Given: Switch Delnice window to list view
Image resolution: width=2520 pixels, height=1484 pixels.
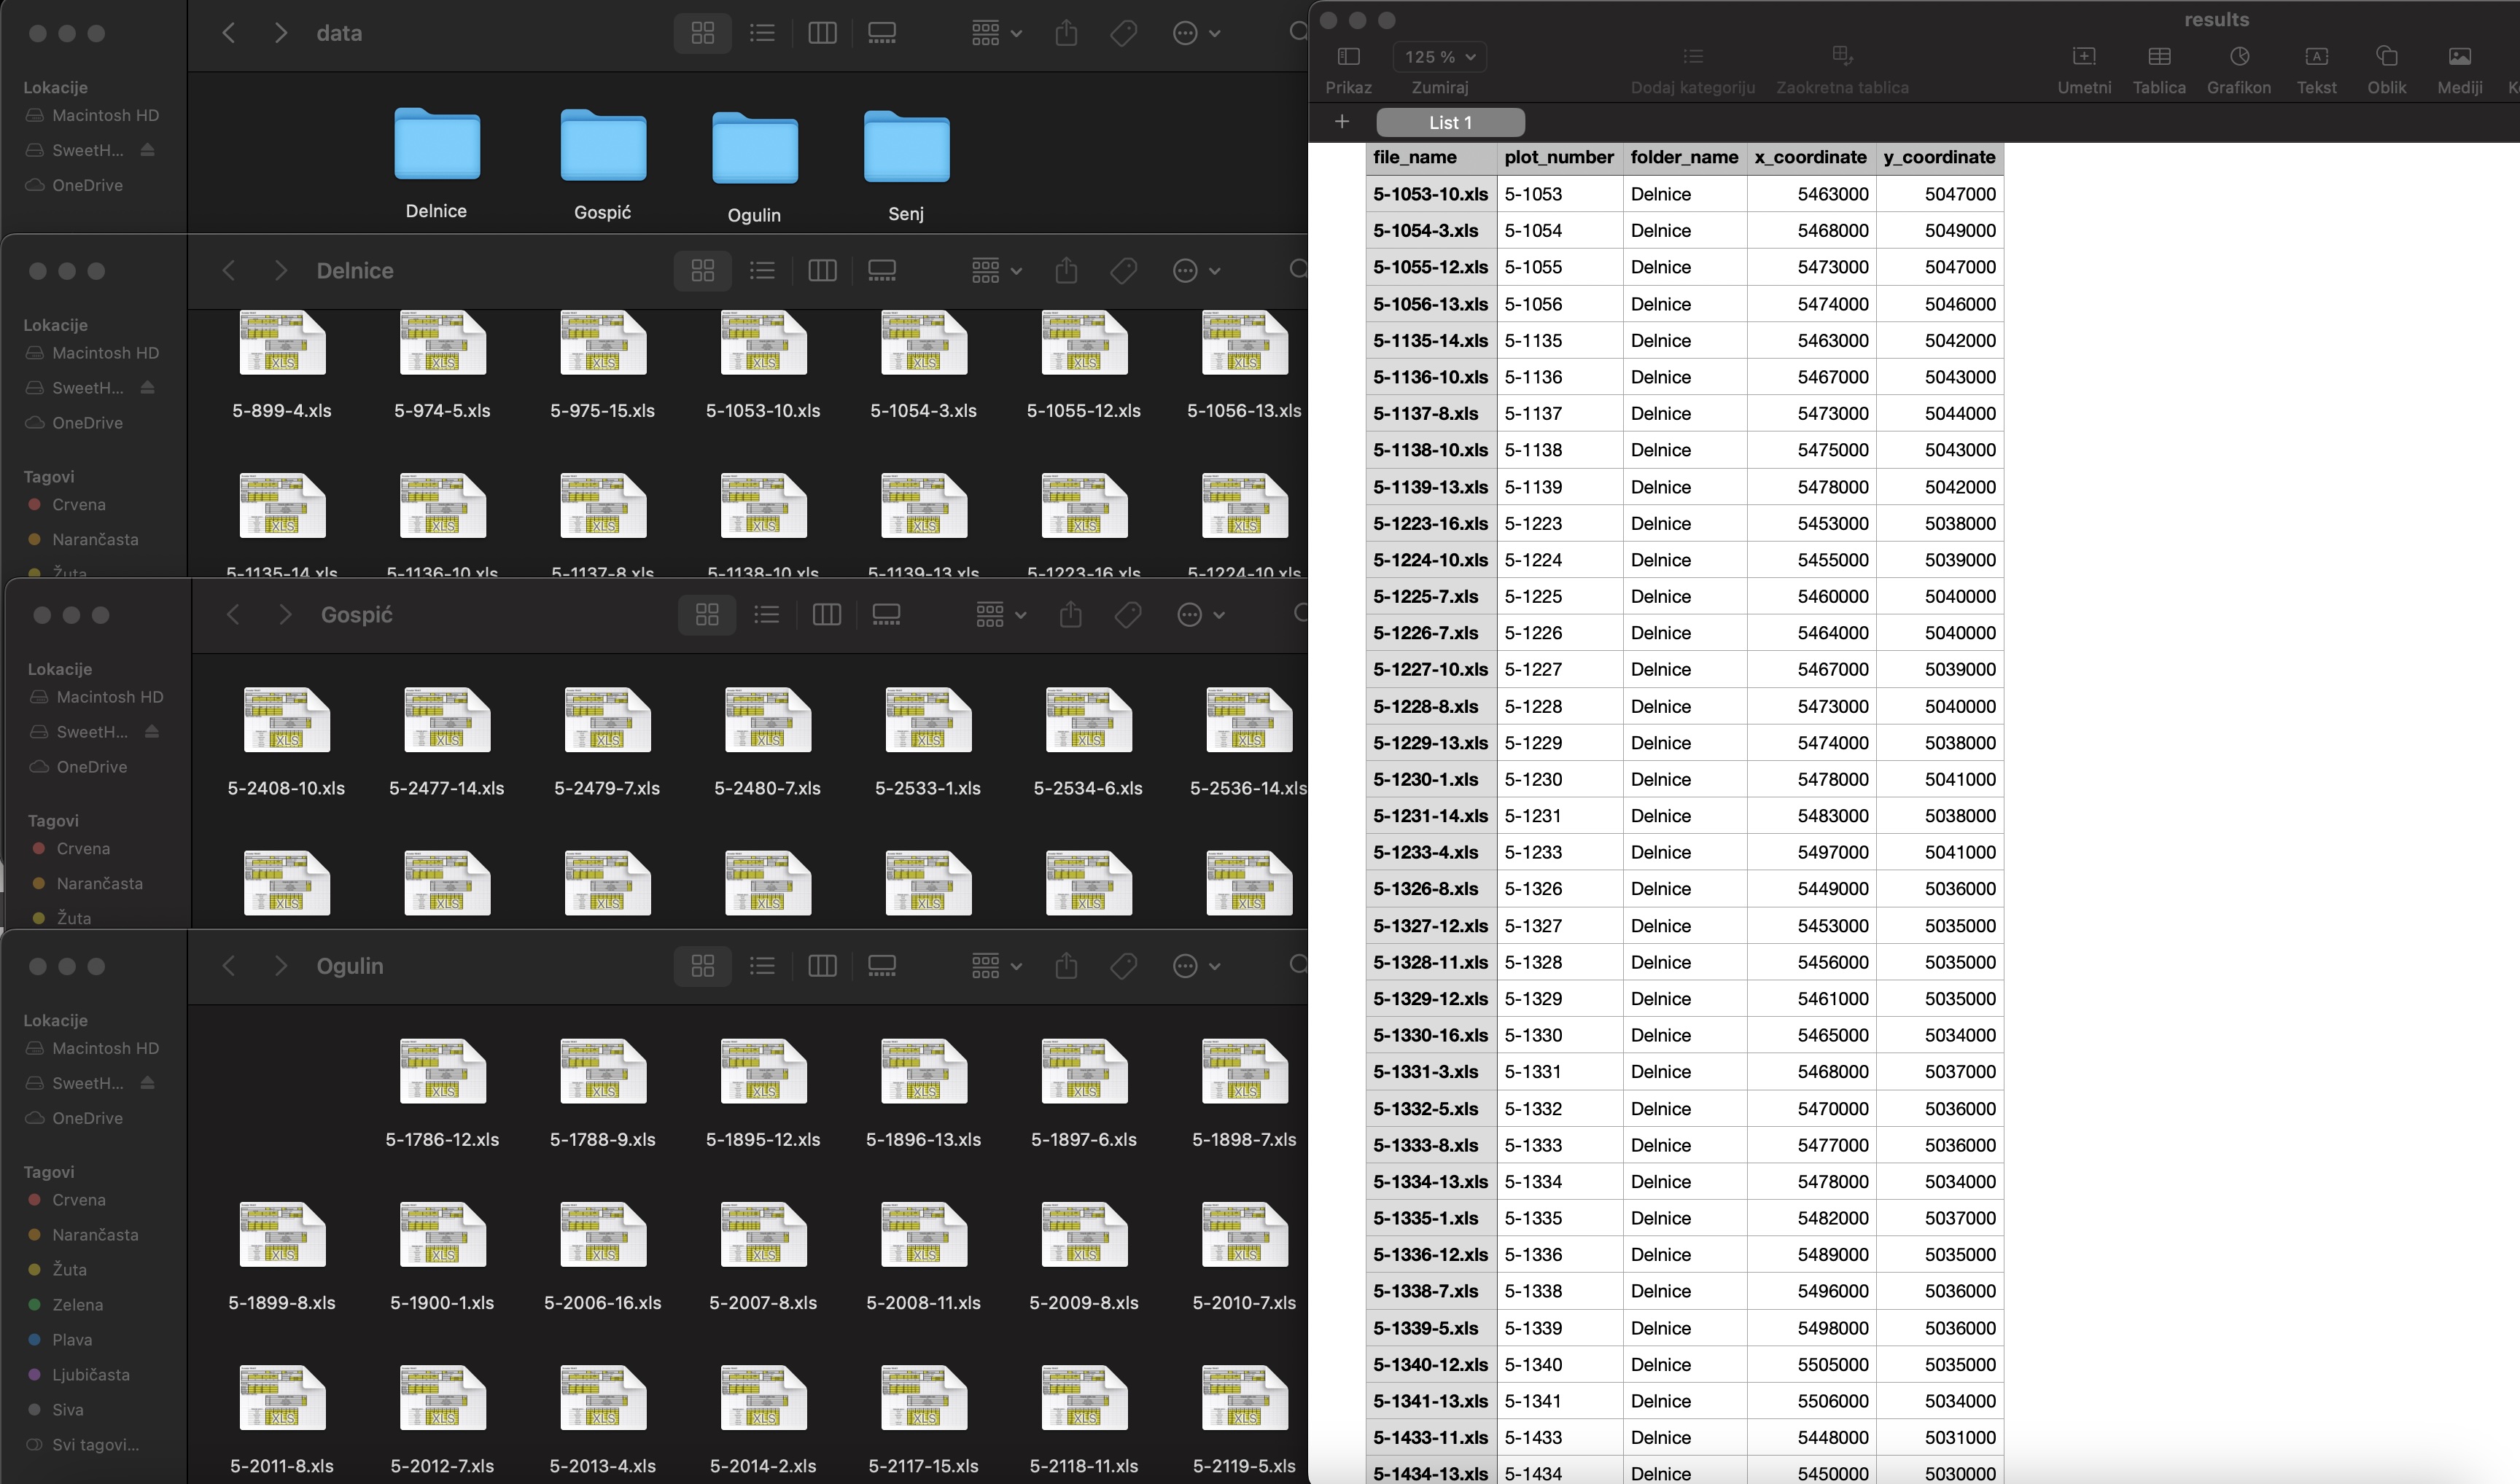Looking at the screenshot, I should (762, 271).
